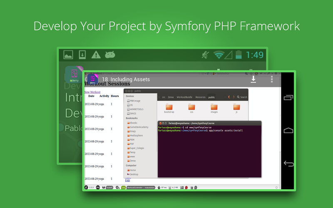Click the terminal title bar fariazz@wayashama

pos(209,123)
